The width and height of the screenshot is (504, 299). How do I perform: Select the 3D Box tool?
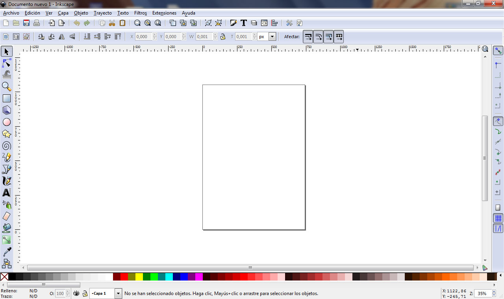(x=7, y=110)
